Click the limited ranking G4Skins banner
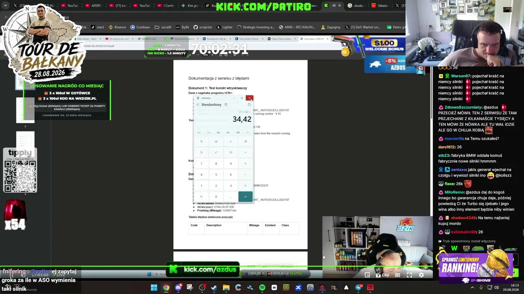 click(475, 267)
